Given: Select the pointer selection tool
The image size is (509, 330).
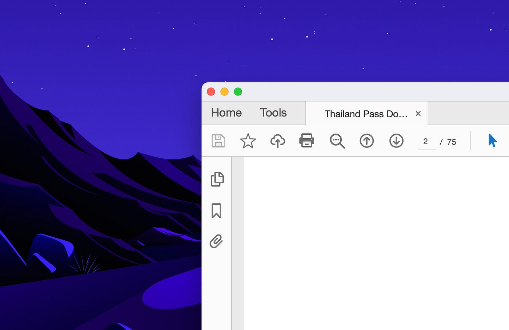Looking at the screenshot, I should [493, 141].
